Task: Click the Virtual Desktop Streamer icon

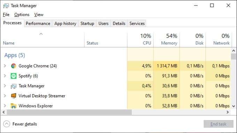Action: 14,96
